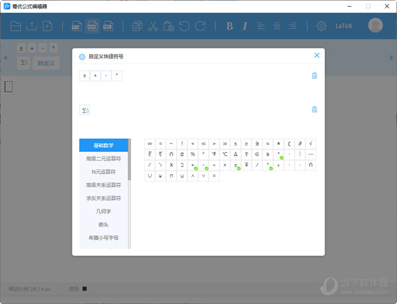
Task: Add the empty set ∅ symbol
Action: pyautogui.click(x=182, y=154)
